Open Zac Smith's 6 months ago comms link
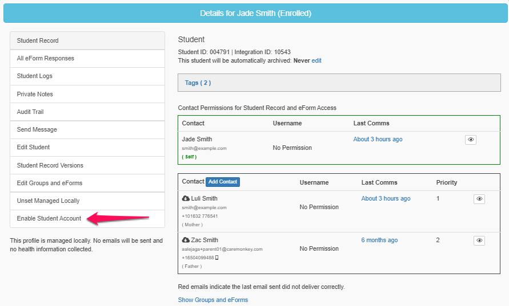Viewport: 509px width, 306px height. tap(379, 240)
